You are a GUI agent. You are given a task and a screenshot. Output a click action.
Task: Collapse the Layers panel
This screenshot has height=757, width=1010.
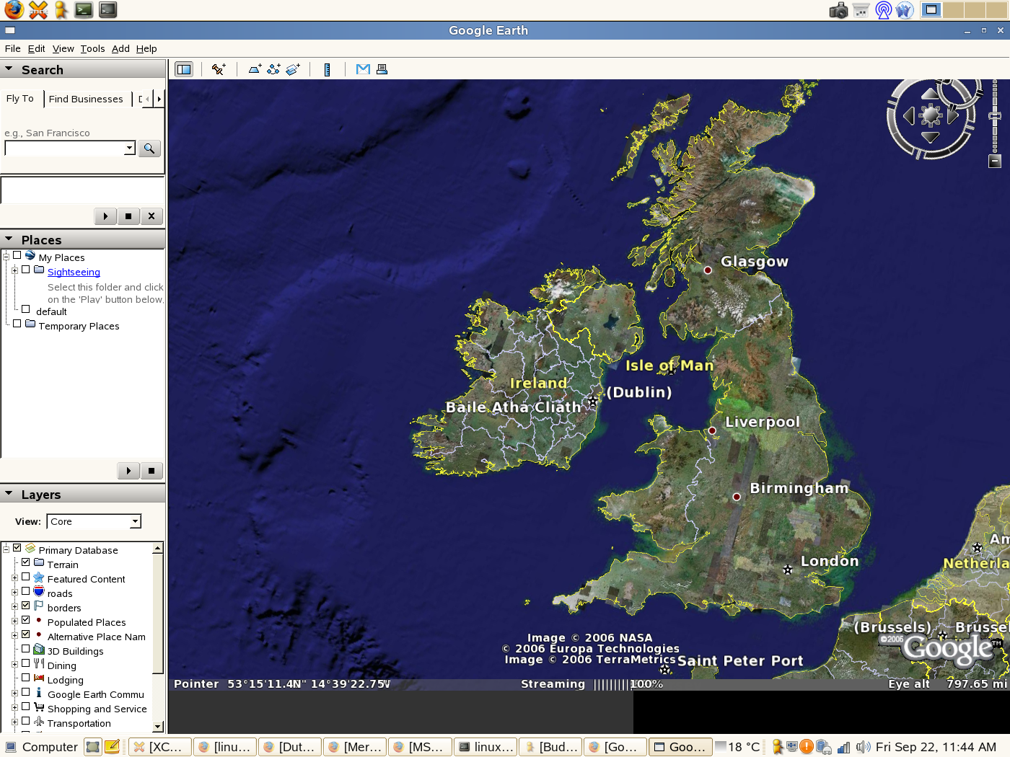(x=9, y=494)
